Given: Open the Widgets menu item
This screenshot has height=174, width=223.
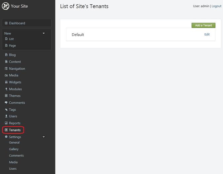Looking at the screenshot, I should click(15, 82).
